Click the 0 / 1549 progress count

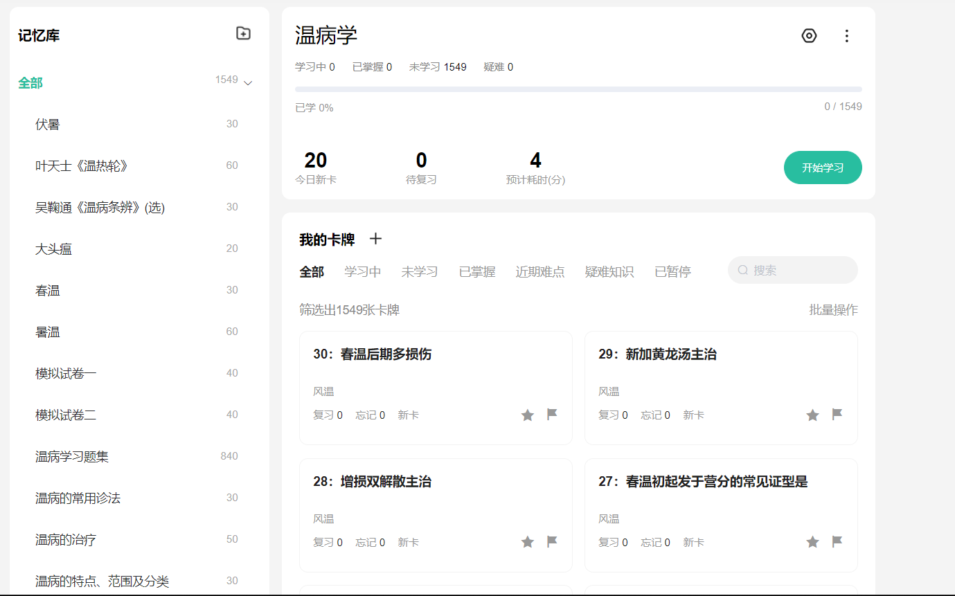843,107
